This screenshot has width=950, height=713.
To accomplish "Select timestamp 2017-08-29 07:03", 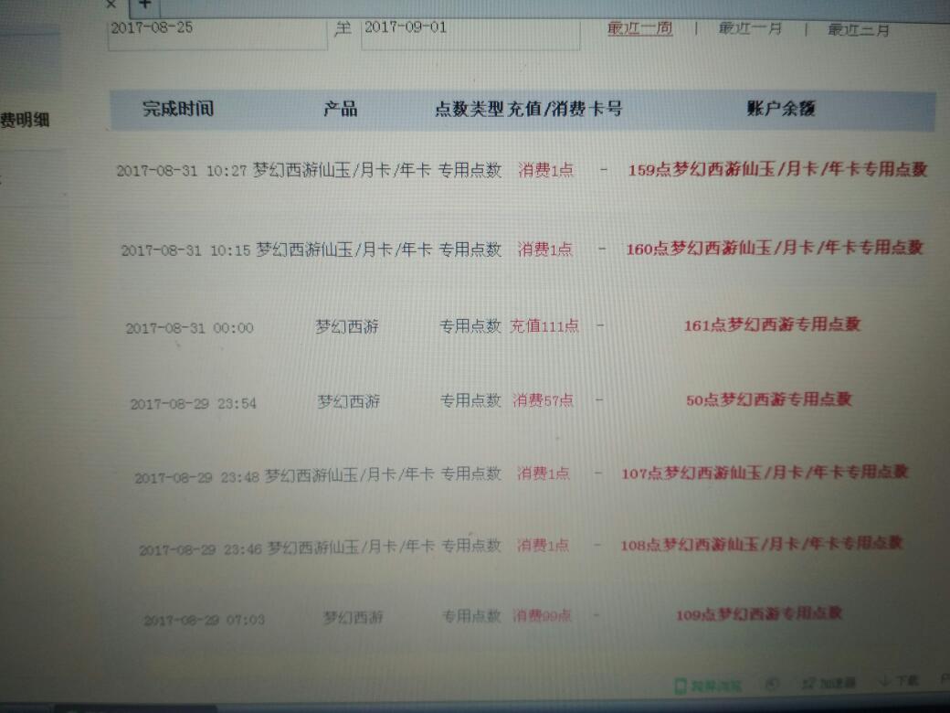I will pos(205,621).
